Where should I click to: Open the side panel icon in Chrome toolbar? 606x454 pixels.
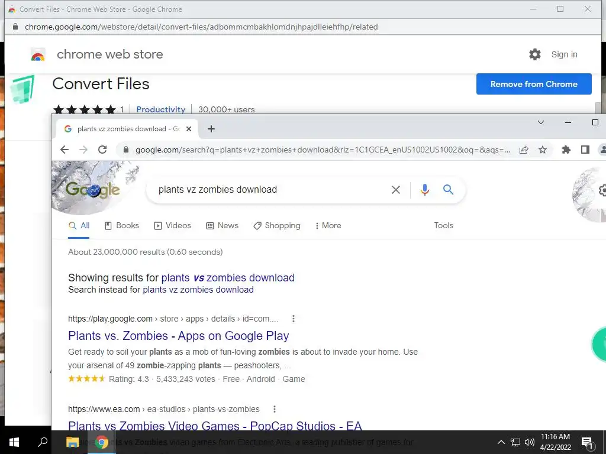point(585,150)
